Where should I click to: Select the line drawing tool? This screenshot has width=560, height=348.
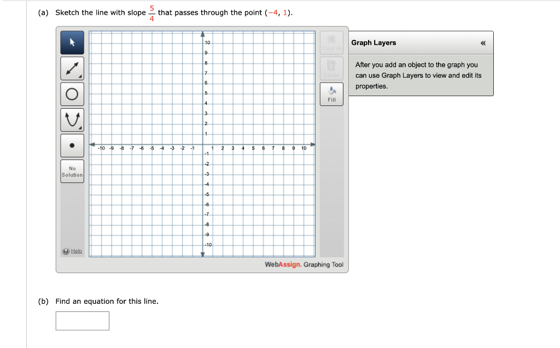pyautogui.click(x=72, y=68)
